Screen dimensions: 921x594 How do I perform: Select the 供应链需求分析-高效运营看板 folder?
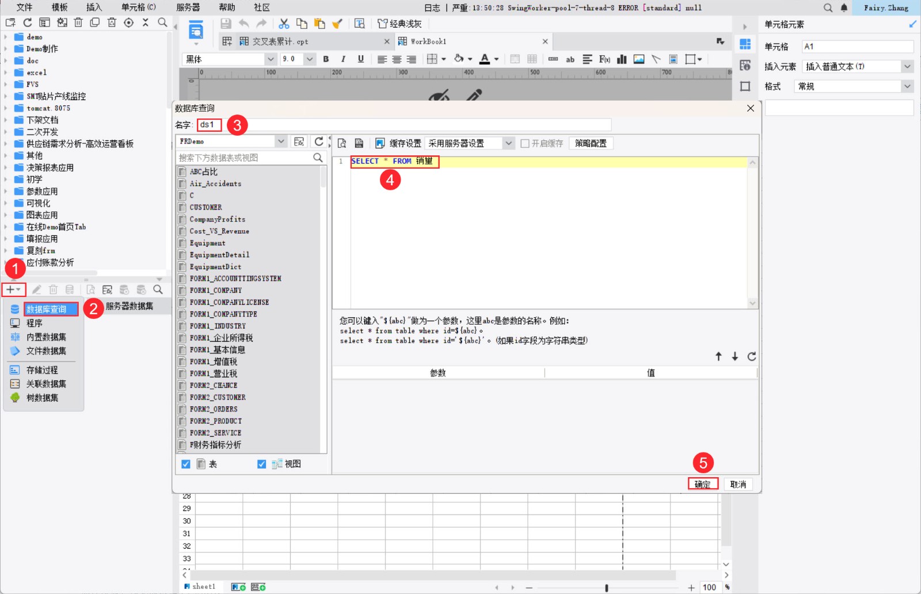(x=79, y=144)
